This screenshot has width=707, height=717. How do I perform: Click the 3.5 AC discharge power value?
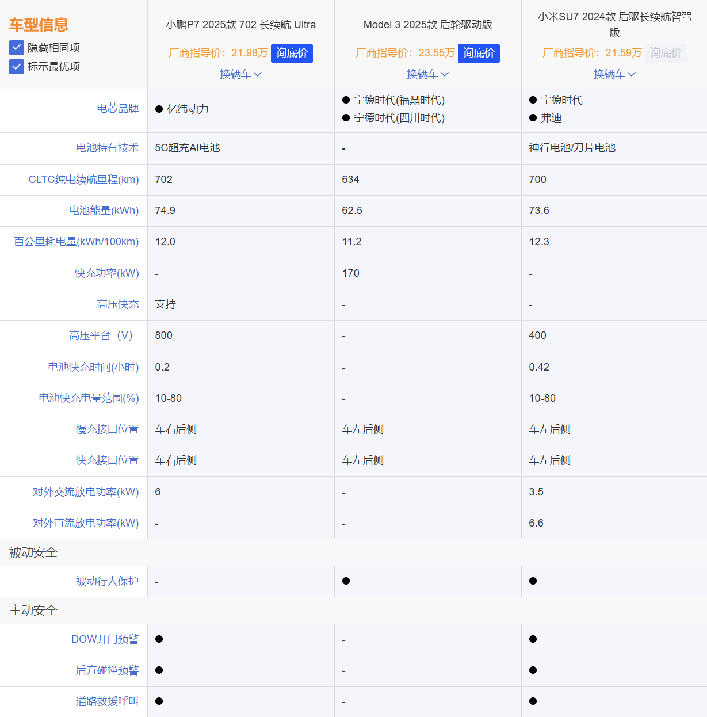point(536,492)
